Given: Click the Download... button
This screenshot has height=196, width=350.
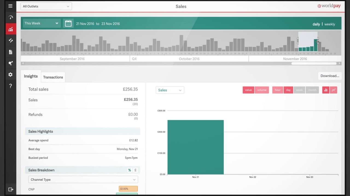Looking at the screenshot, I should (330, 76).
